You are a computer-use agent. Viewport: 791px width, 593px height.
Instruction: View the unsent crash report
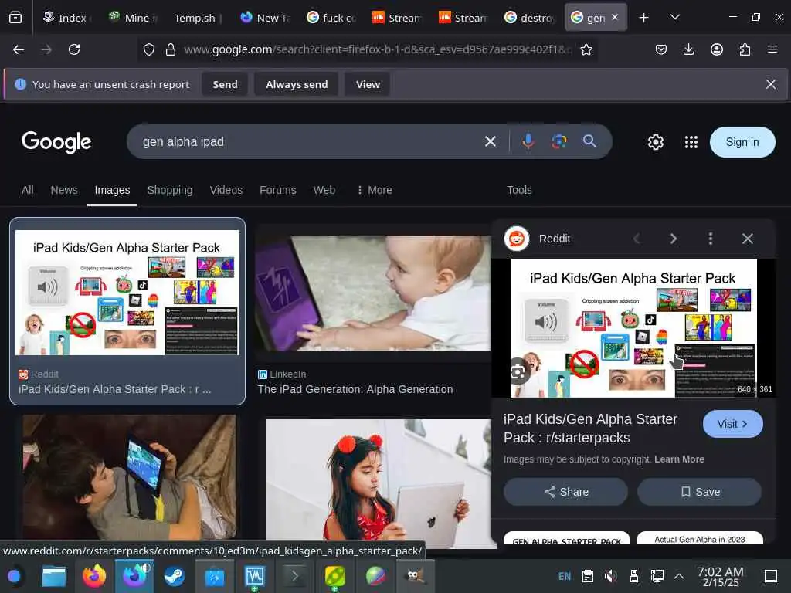click(368, 84)
